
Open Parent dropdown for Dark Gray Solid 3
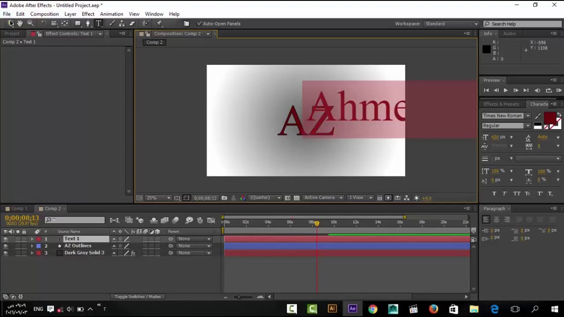tap(194, 253)
